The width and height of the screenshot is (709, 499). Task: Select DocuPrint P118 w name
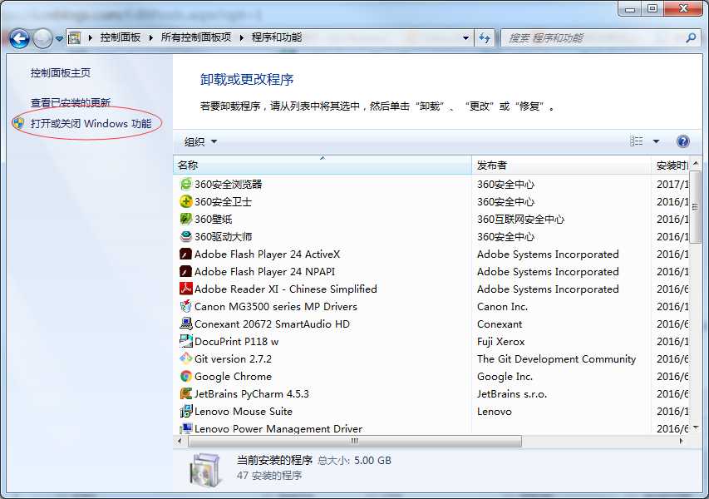(x=237, y=342)
